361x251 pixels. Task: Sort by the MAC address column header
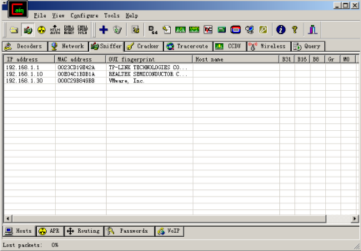tap(80, 59)
